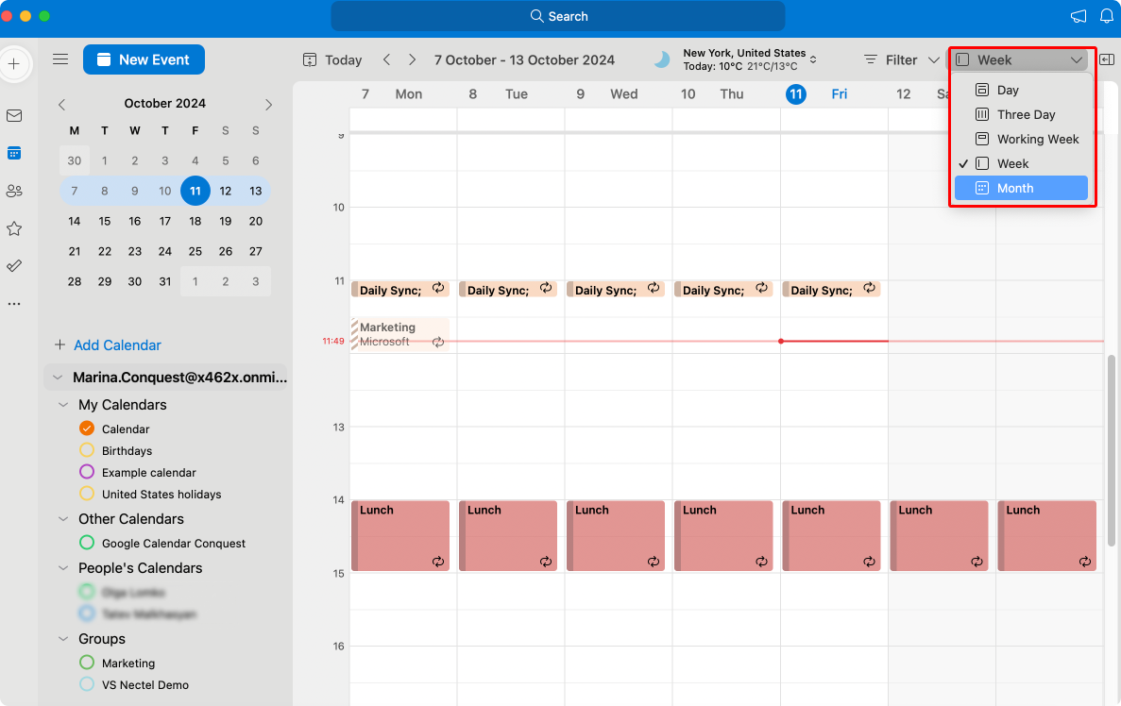Enable the United States holidays calendar
The height and width of the screenshot is (706, 1121).
[87, 493]
